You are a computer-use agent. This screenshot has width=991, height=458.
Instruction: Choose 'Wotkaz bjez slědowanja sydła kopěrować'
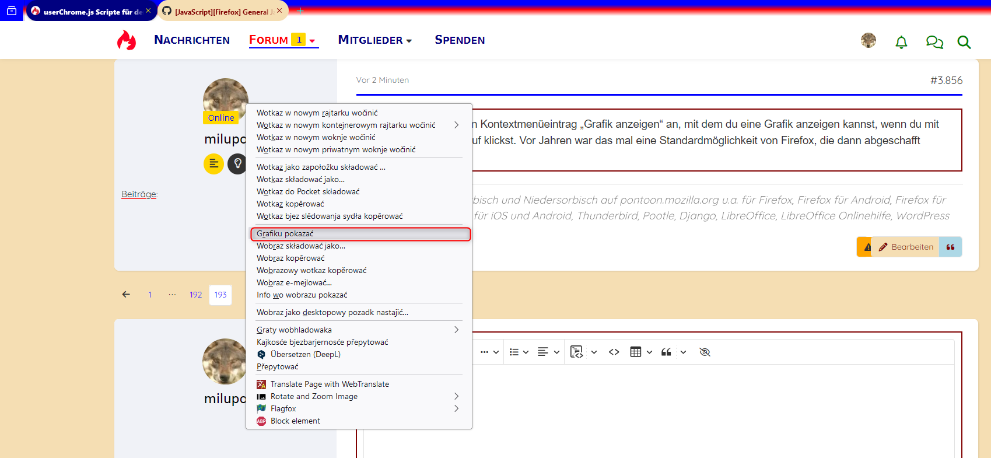[359, 216]
